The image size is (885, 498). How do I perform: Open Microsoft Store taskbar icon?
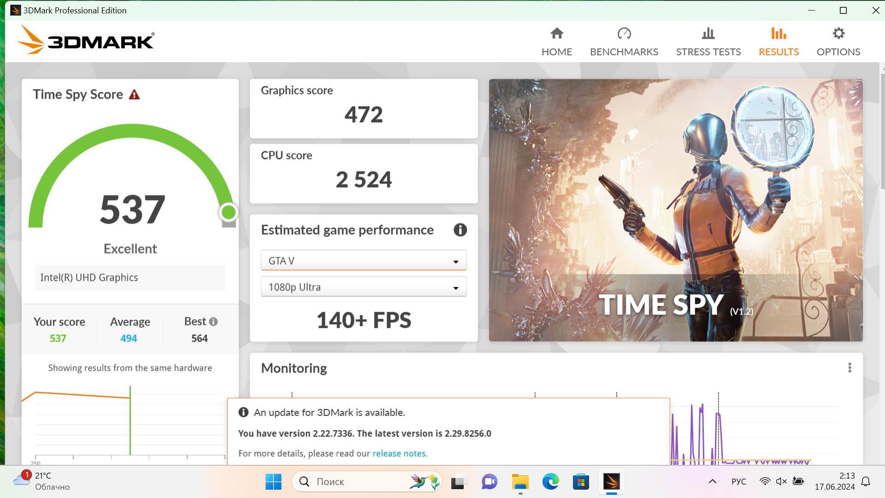point(581,482)
